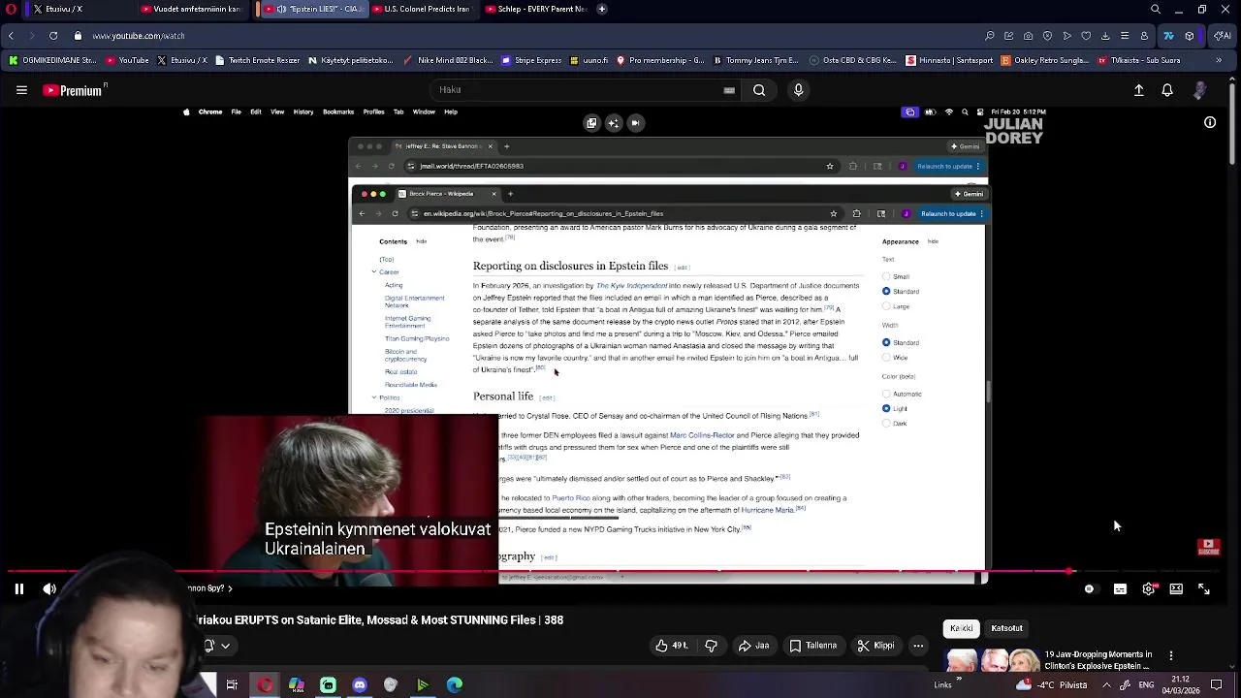The image size is (1241, 698).
Task: Open the tab search magnifier in the title bar
Action: (1155, 9)
